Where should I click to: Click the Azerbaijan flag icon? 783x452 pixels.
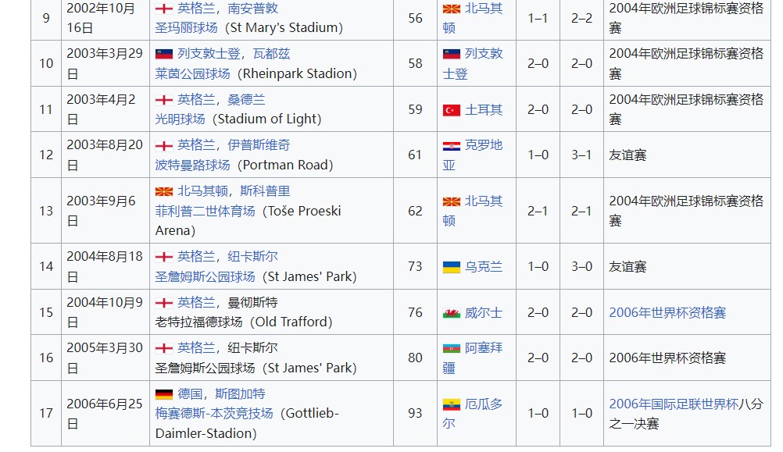[x=452, y=348]
